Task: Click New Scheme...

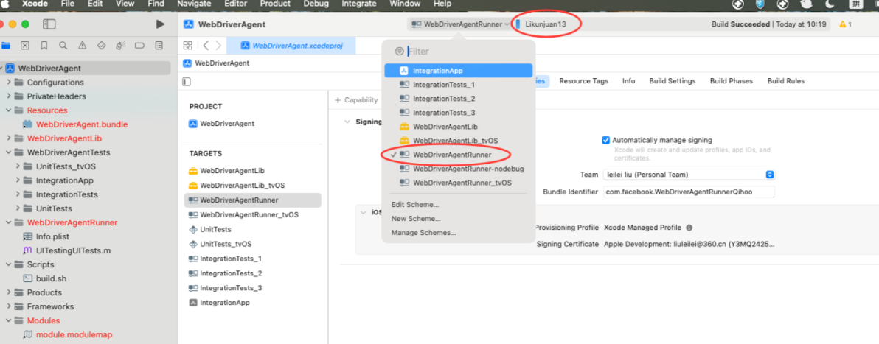Action: pos(415,219)
